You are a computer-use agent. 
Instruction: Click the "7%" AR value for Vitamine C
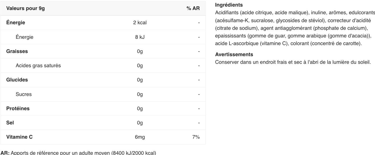tap(196, 137)
